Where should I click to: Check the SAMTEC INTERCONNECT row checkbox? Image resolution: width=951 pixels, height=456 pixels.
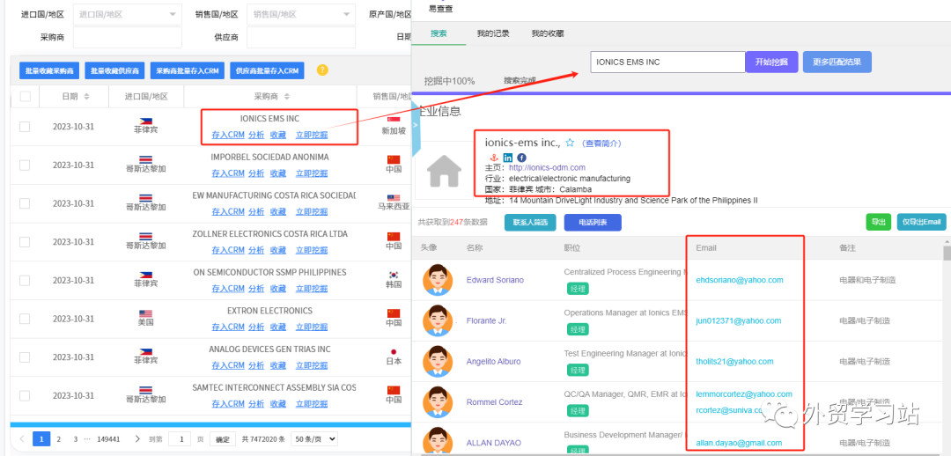[x=25, y=396]
